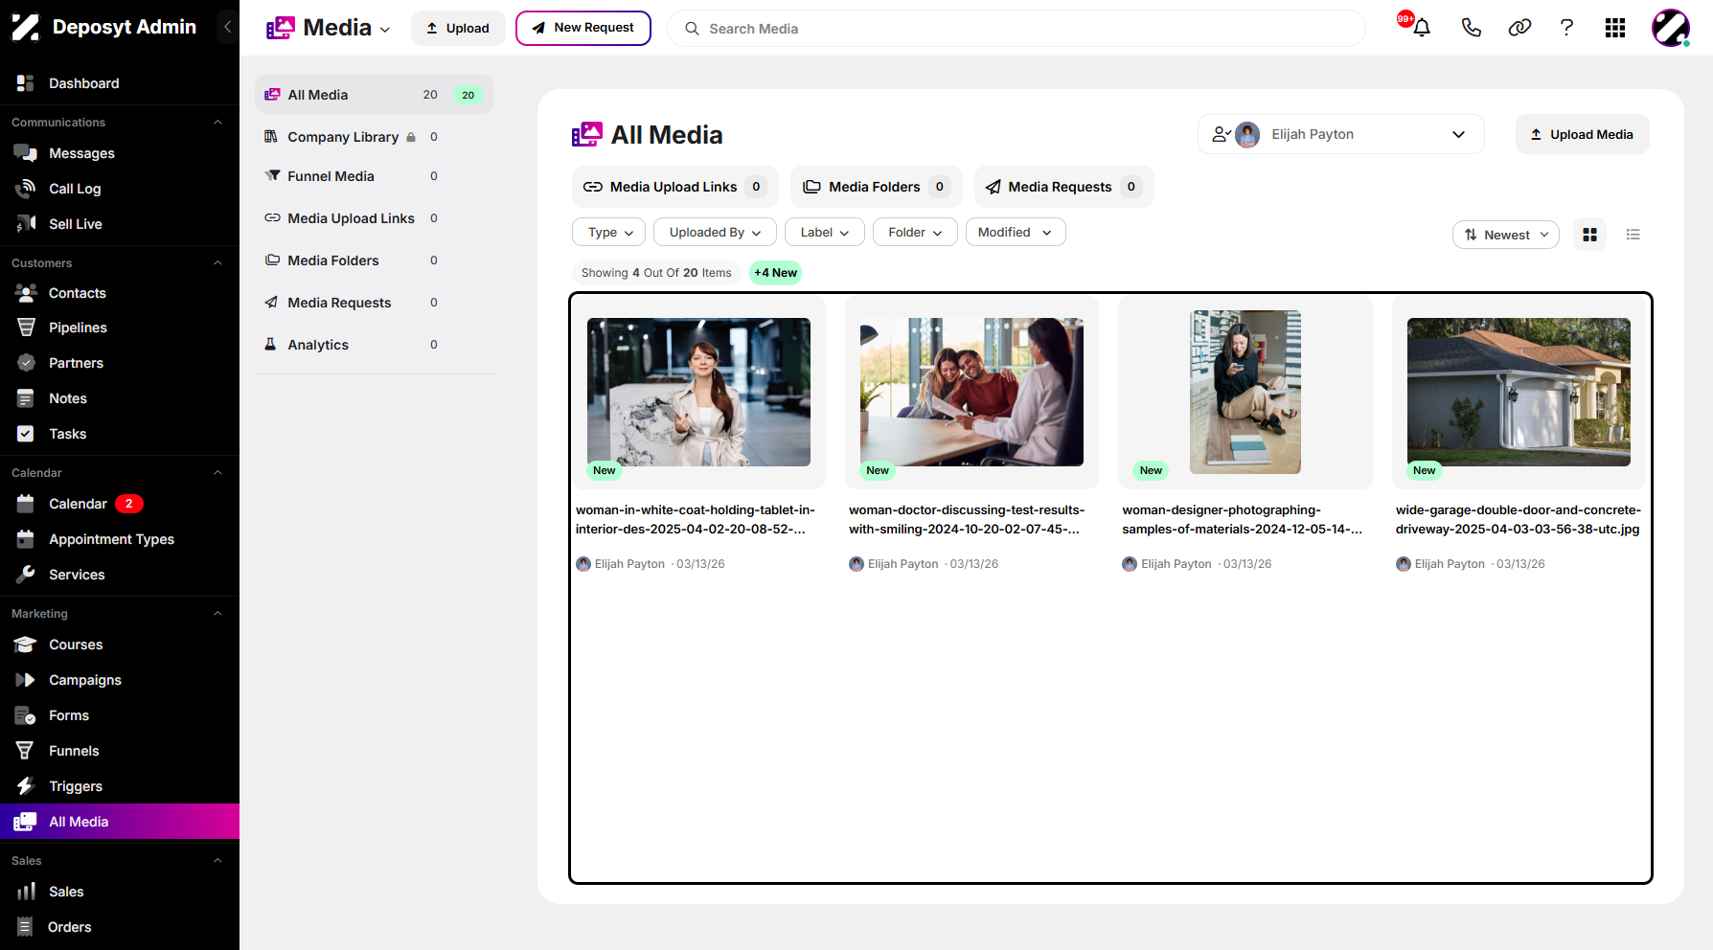Open the Elijah Payton user selector
Image resolution: width=1713 pixels, height=950 pixels.
(1341, 134)
